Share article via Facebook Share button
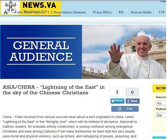Image resolution: width=167 pixels, height=139 pixels. click(x=133, y=101)
